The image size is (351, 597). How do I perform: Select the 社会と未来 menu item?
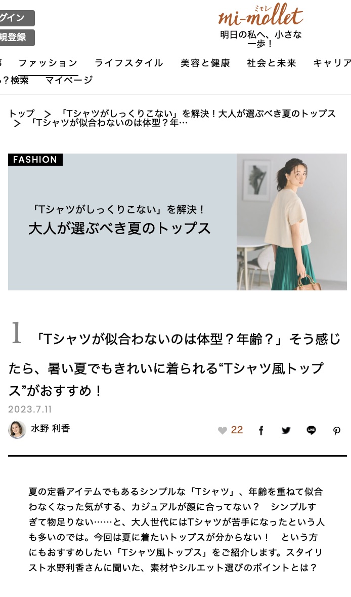[271, 63]
